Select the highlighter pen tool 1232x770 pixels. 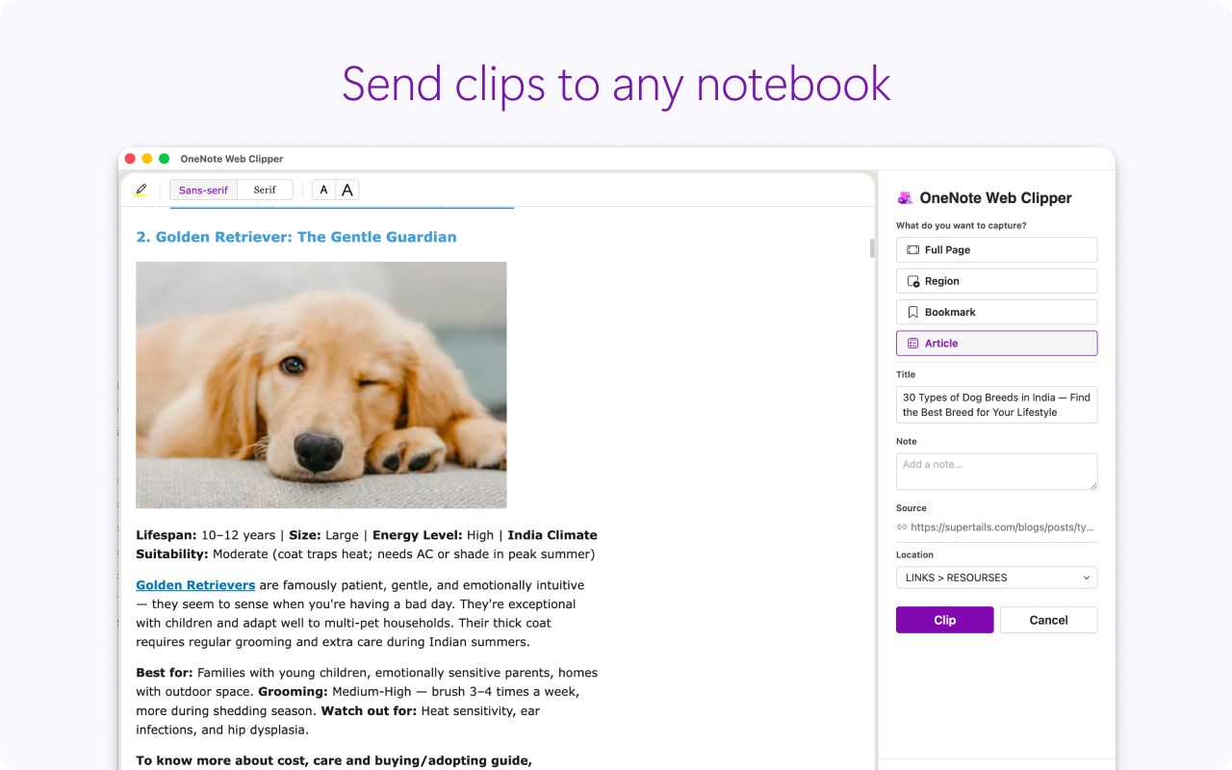click(x=141, y=190)
